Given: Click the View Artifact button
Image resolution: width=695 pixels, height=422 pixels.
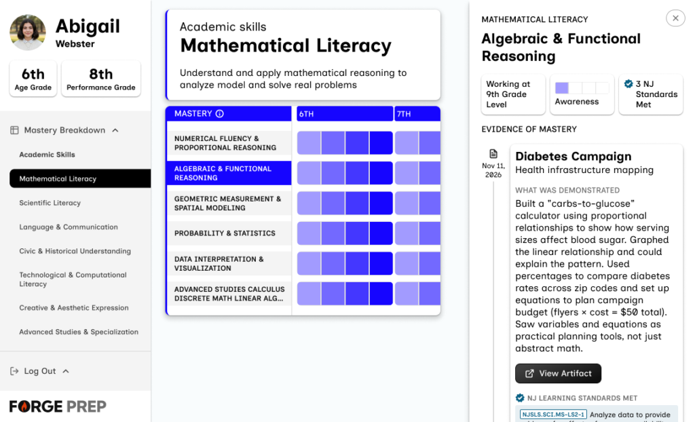Looking at the screenshot, I should [x=558, y=373].
